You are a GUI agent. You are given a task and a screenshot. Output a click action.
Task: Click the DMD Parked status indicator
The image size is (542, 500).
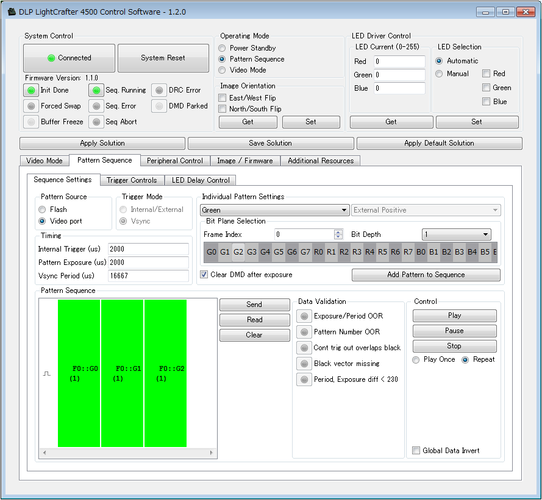tap(159, 106)
